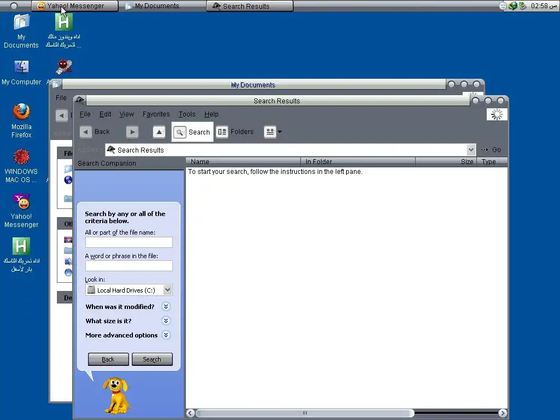Click the Search Results address field
The image size is (560, 420).
click(290, 150)
